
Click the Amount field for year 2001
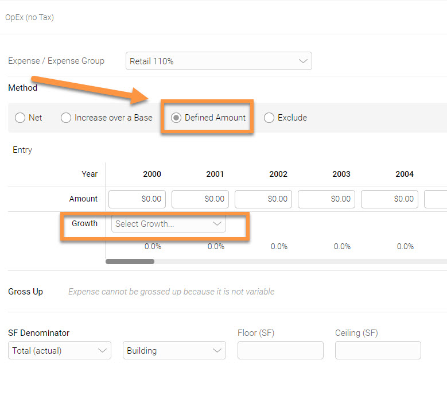pyautogui.click(x=200, y=199)
